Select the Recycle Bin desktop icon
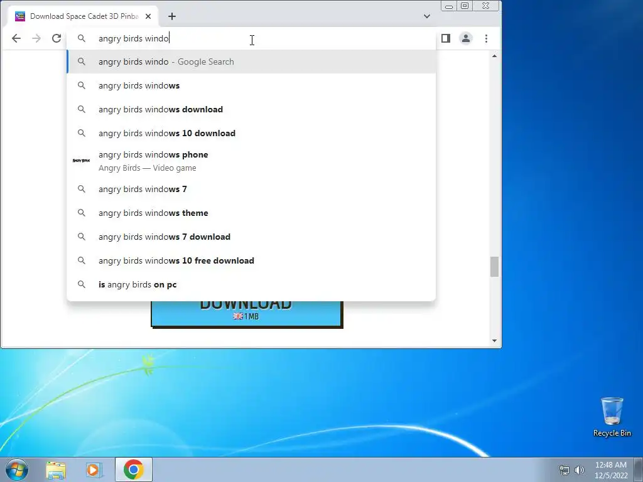 tap(612, 417)
